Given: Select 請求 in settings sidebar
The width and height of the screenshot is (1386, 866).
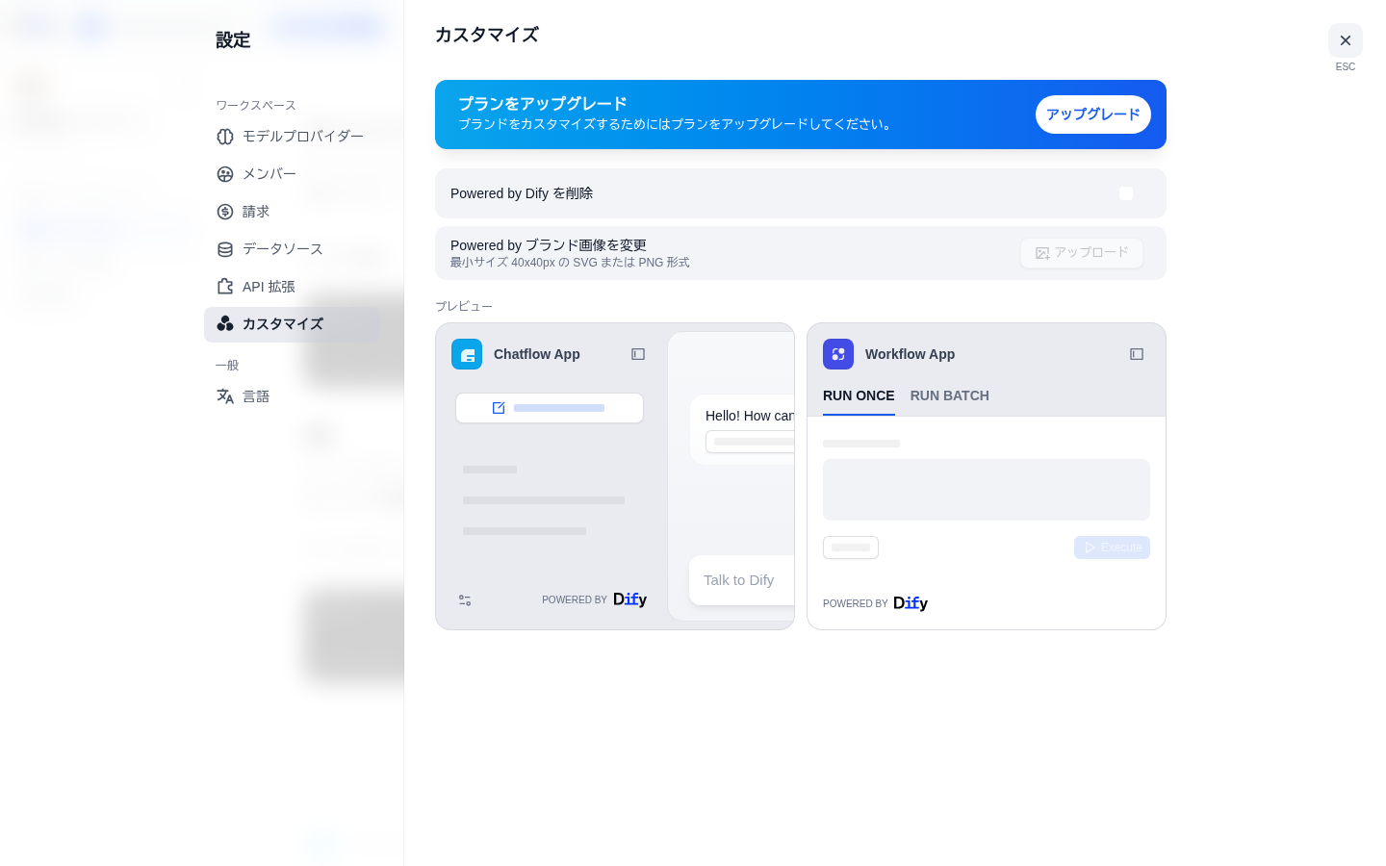Looking at the screenshot, I should (292, 212).
